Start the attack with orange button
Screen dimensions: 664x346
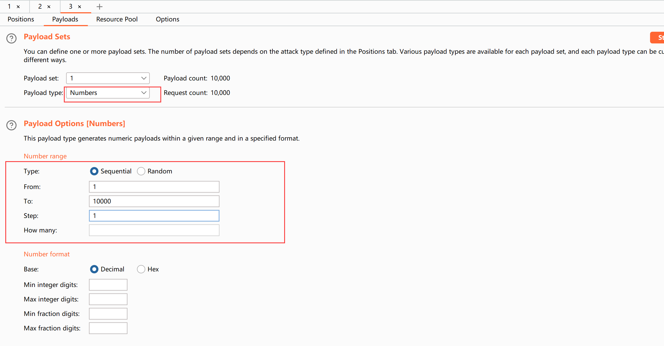coord(657,38)
